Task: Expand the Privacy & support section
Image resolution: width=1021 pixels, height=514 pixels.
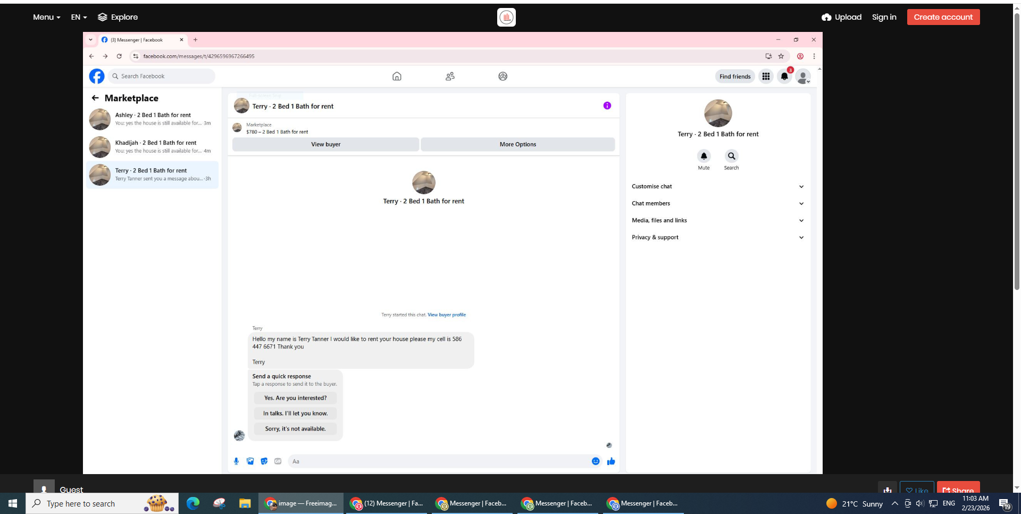Action: 717,237
